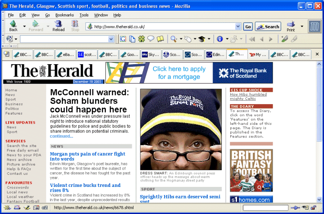This screenshot has width=324, height=214.
Task: Click the Mozilla throbber logo
Action: tap(314, 26)
